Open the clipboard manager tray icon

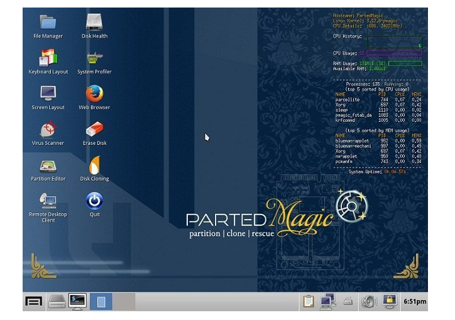(308, 301)
